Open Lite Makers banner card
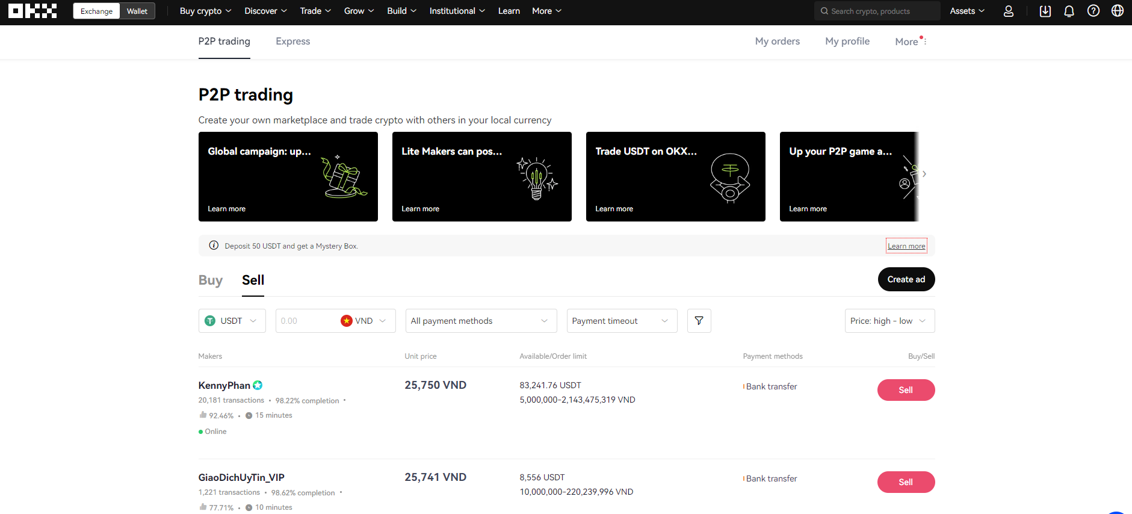 coord(481,176)
